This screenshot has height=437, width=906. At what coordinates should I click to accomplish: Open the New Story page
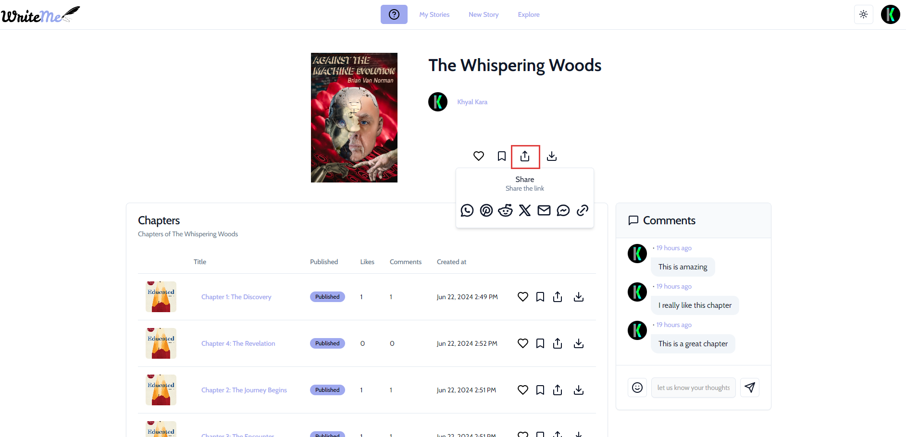point(484,14)
